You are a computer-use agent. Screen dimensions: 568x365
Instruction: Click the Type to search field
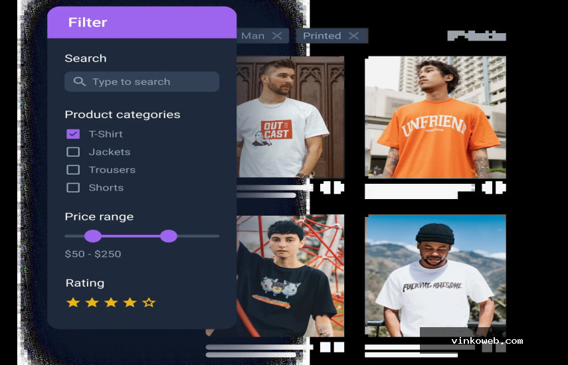(142, 82)
